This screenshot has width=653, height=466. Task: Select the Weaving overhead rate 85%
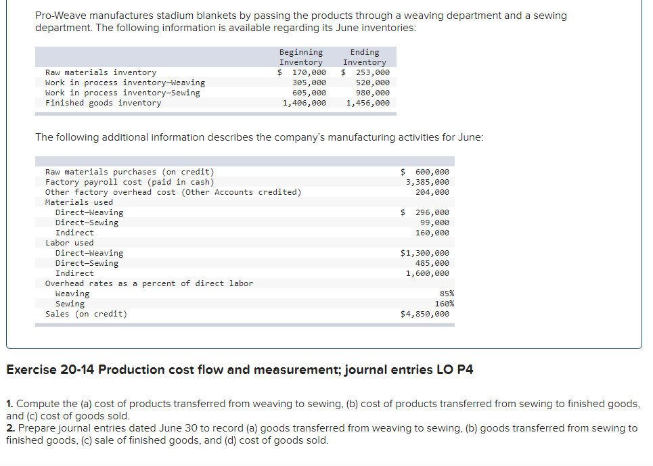click(447, 294)
